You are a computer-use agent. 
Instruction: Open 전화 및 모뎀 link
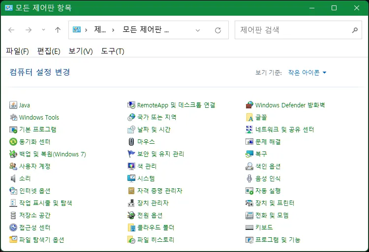tap(272, 215)
